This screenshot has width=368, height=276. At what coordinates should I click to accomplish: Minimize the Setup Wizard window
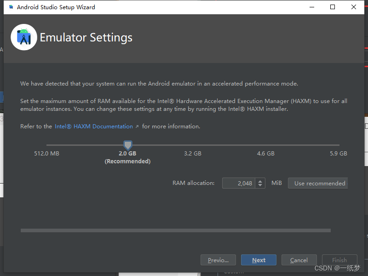(312, 7)
